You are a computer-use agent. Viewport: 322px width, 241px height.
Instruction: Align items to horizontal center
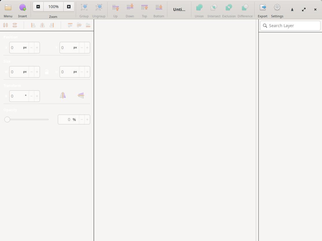point(42,25)
